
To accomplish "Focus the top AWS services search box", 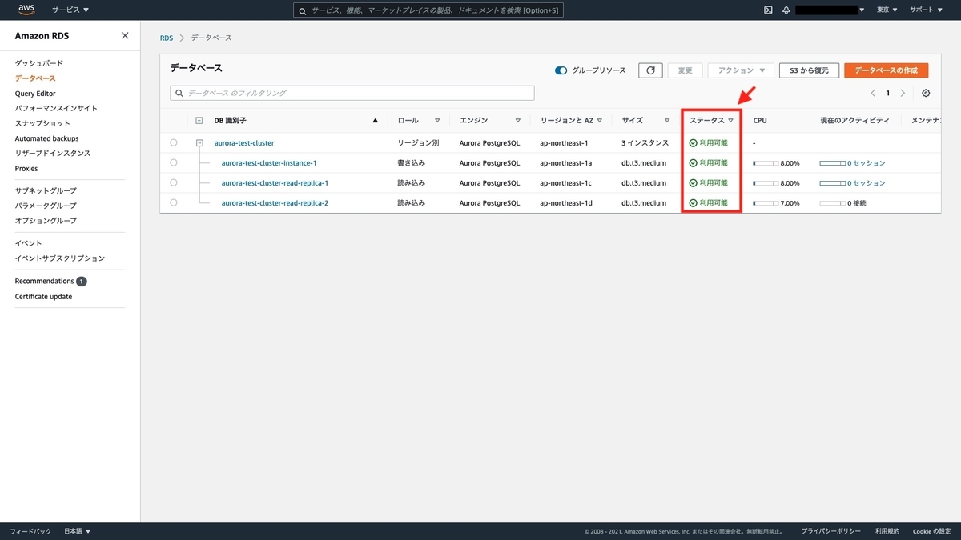I will pos(429,10).
